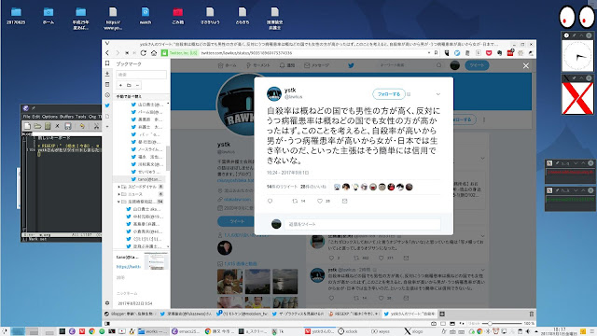Click the Pocket extension icon
Screen dimensions: 597x336
(489, 53)
